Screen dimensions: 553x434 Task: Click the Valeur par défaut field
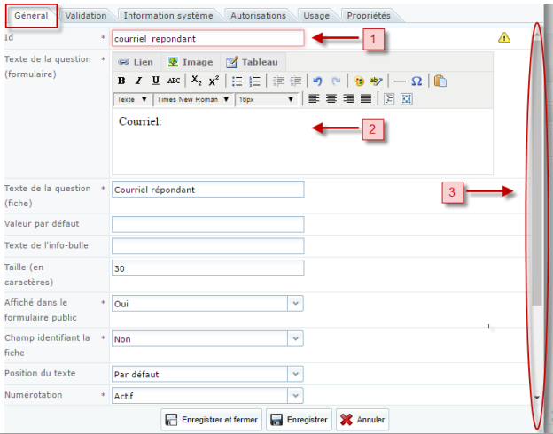207,225
